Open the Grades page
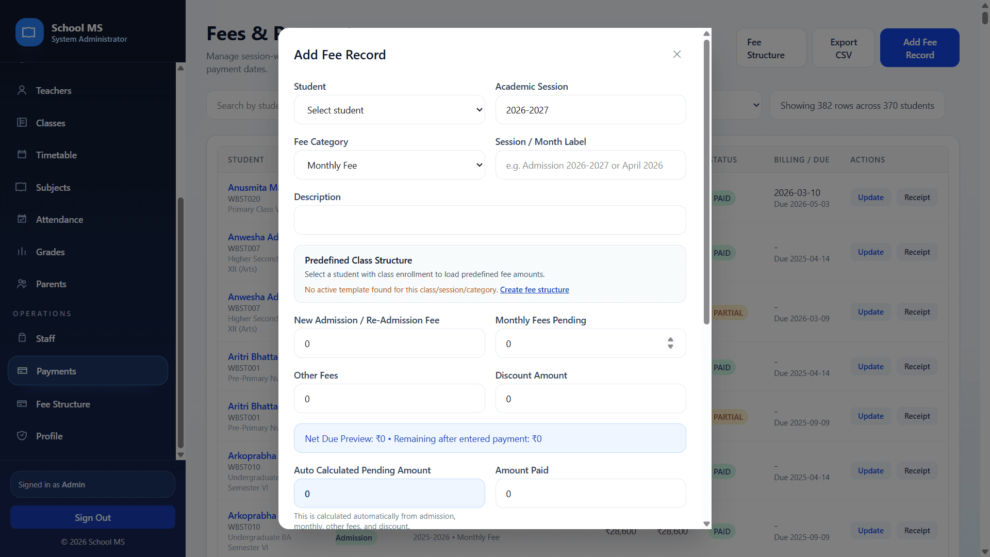Viewport: 990px width, 557px height. pos(50,252)
